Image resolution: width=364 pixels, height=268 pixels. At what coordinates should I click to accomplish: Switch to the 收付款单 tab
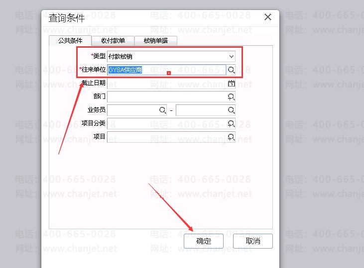pyautogui.click(x=113, y=41)
